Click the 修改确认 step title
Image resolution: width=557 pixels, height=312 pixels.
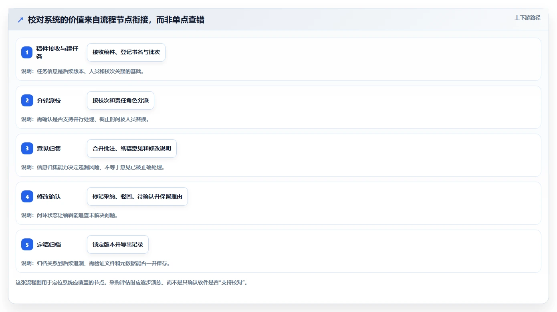49,197
